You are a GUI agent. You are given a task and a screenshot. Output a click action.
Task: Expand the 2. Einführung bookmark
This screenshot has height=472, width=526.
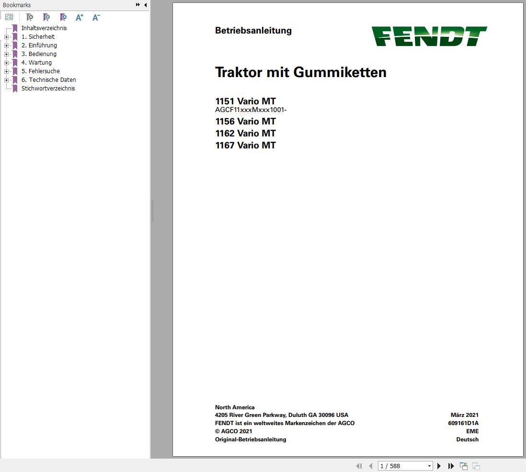6,45
